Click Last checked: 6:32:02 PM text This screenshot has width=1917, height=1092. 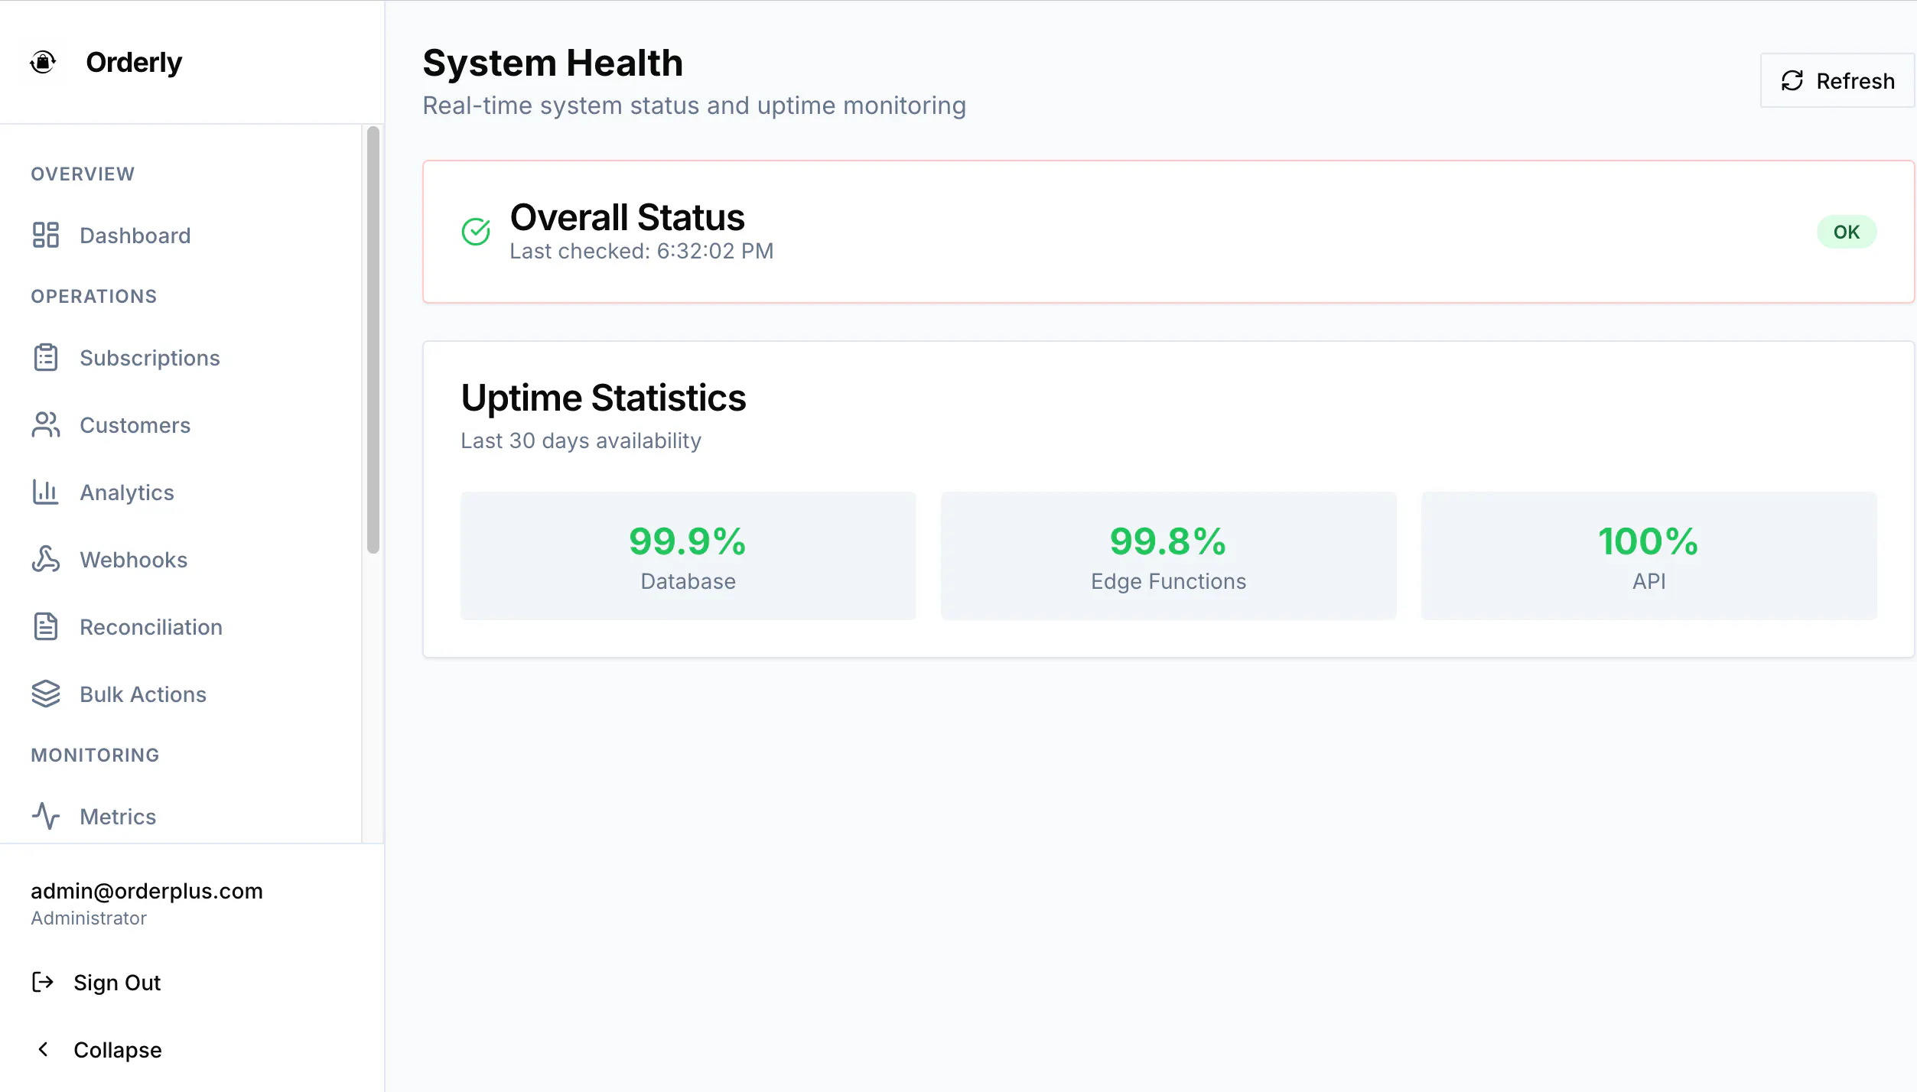(x=642, y=251)
